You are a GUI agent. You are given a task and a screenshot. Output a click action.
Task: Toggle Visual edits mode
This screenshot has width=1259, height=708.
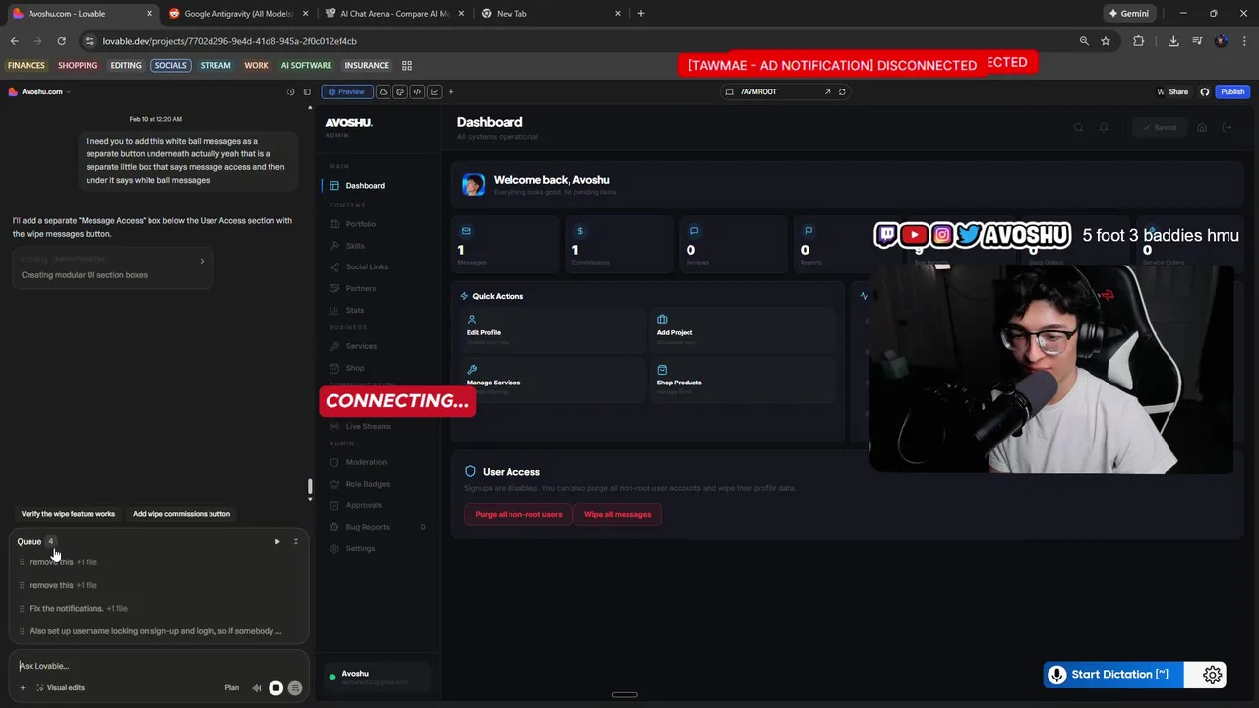[60, 687]
